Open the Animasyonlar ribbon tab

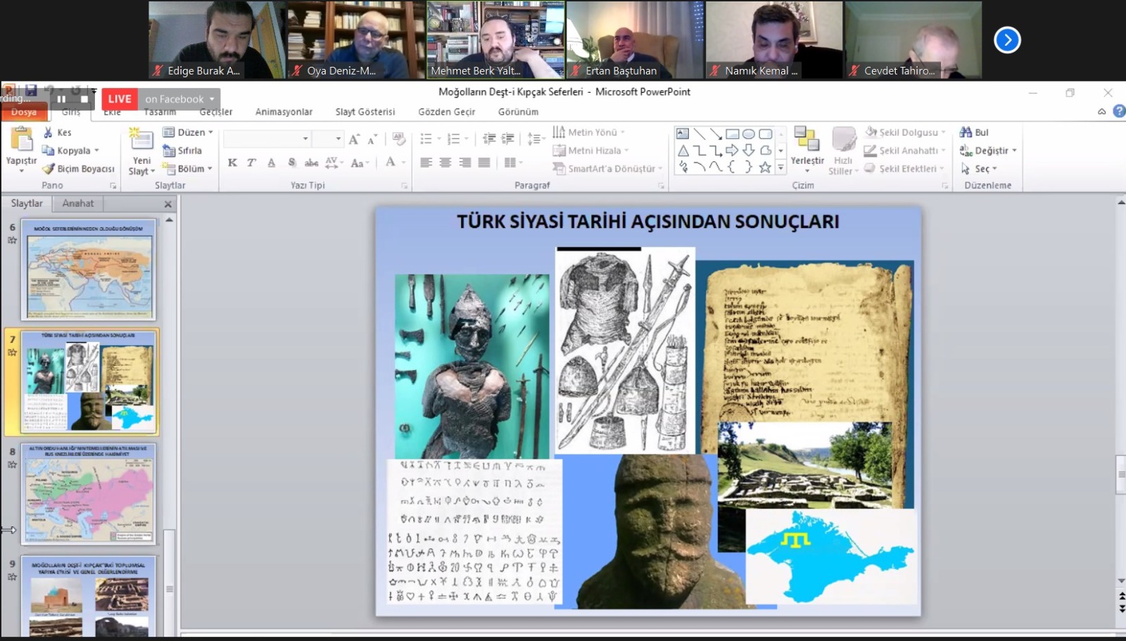[x=284, y=112]
